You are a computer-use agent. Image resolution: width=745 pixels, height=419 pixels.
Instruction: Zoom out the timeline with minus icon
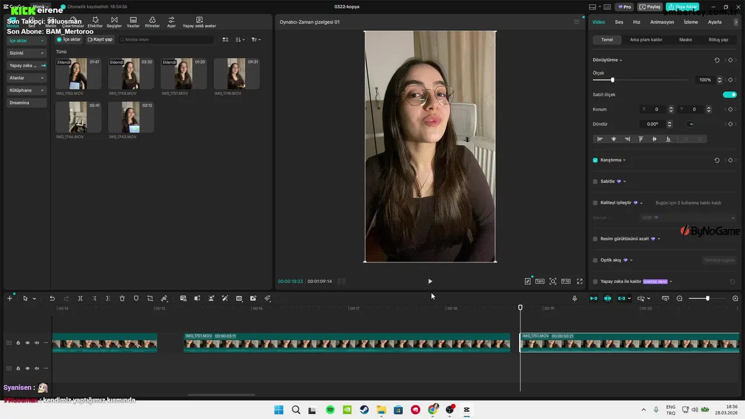point(679,299)
